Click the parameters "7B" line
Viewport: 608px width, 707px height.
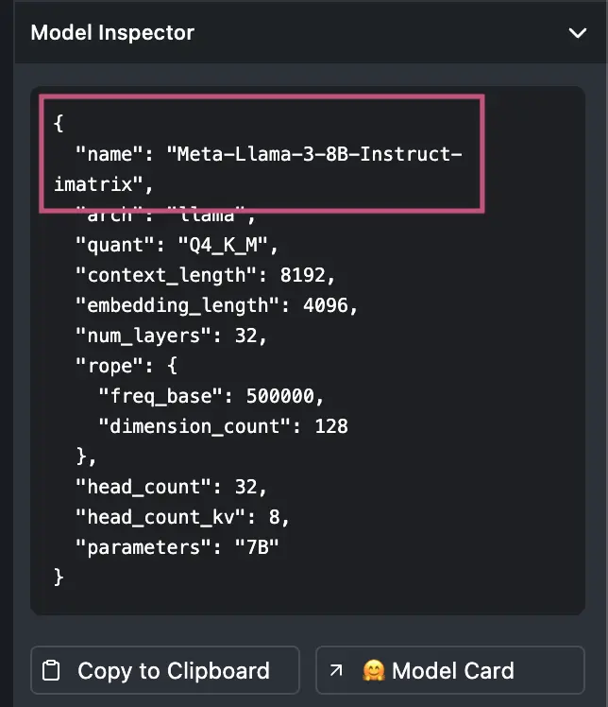pyautogui.click(x=177, y=547)
